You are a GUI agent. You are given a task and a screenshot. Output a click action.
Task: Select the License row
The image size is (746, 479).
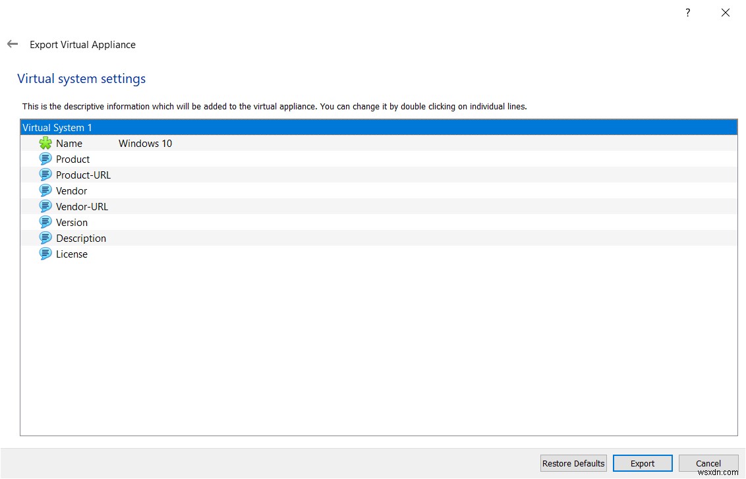[x=72, y=254]
